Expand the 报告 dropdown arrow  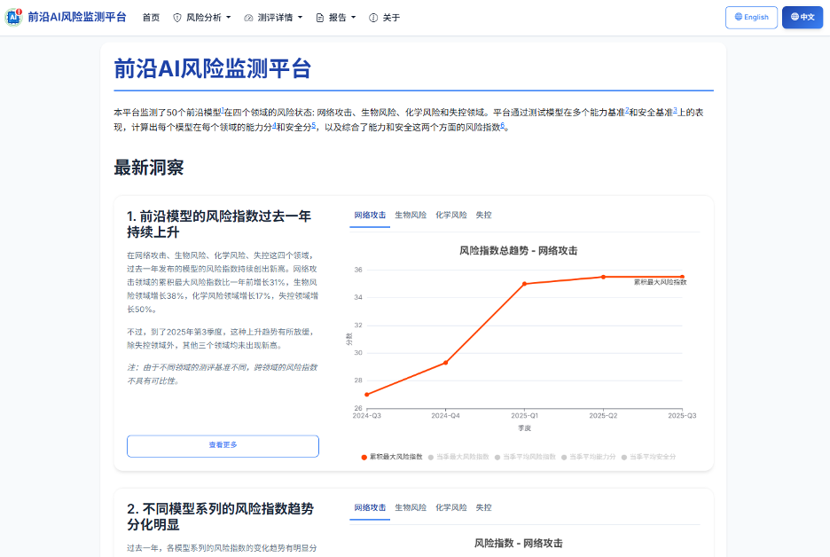pos(354,18)
